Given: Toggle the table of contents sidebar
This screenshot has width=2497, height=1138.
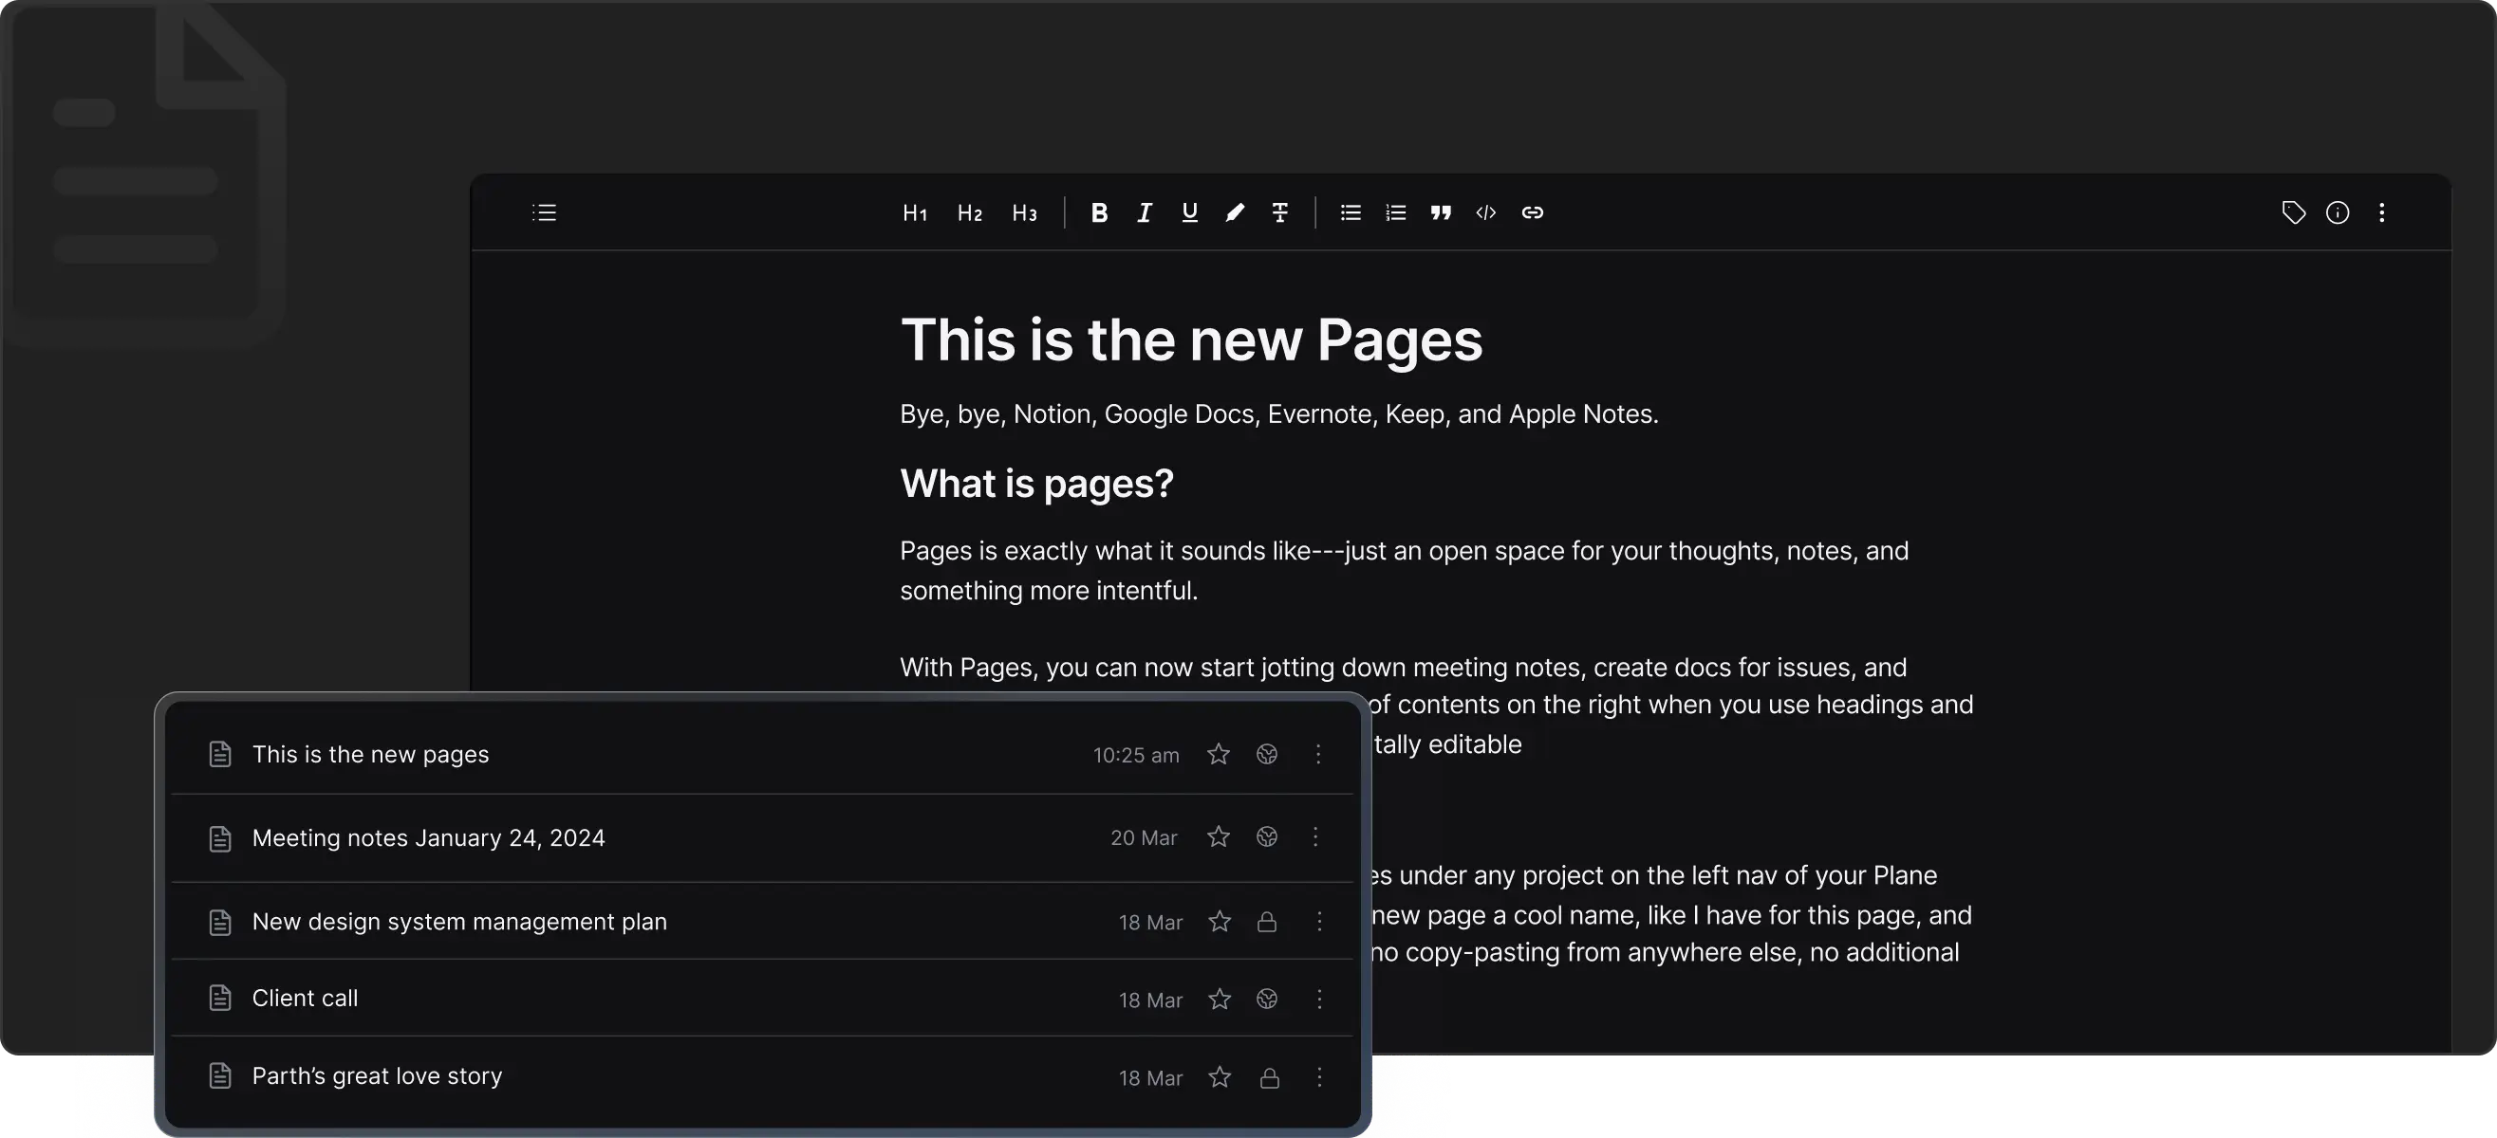Looking at the screenshot, I should (x=544, y=213).
